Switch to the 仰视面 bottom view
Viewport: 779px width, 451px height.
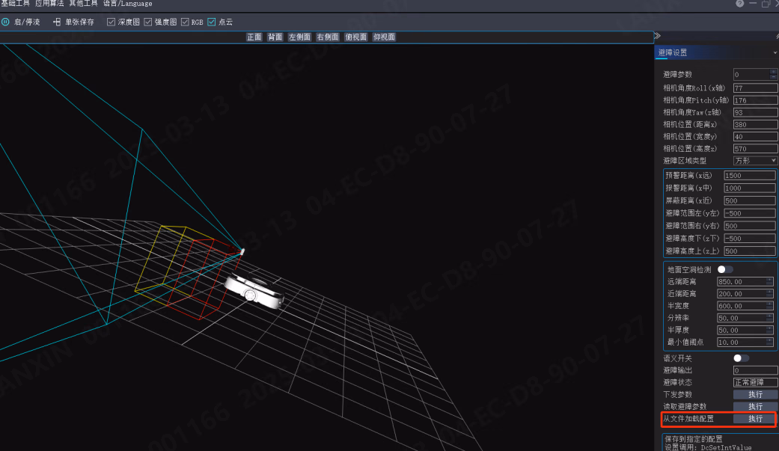(385, 37)
